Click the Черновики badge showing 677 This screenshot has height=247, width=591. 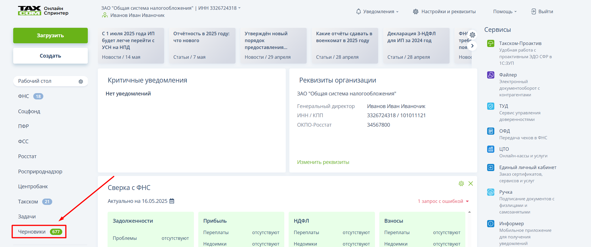click(56, 232)
